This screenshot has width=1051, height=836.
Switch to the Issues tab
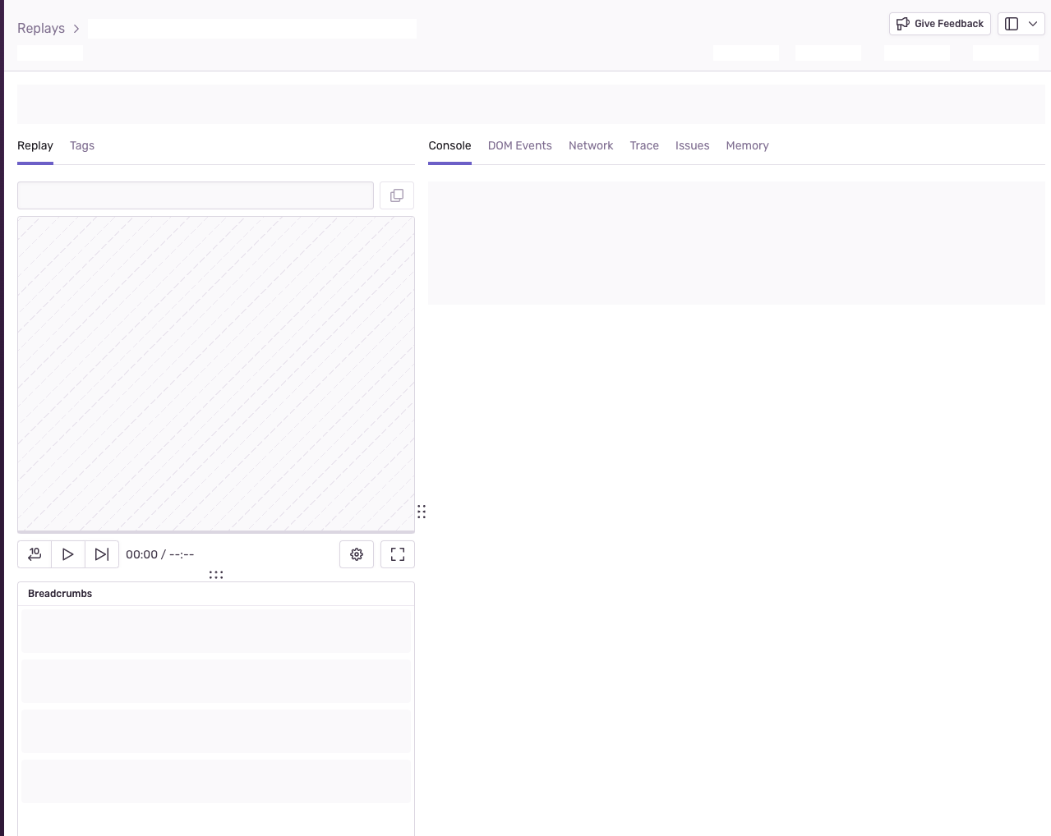(693, 145)
